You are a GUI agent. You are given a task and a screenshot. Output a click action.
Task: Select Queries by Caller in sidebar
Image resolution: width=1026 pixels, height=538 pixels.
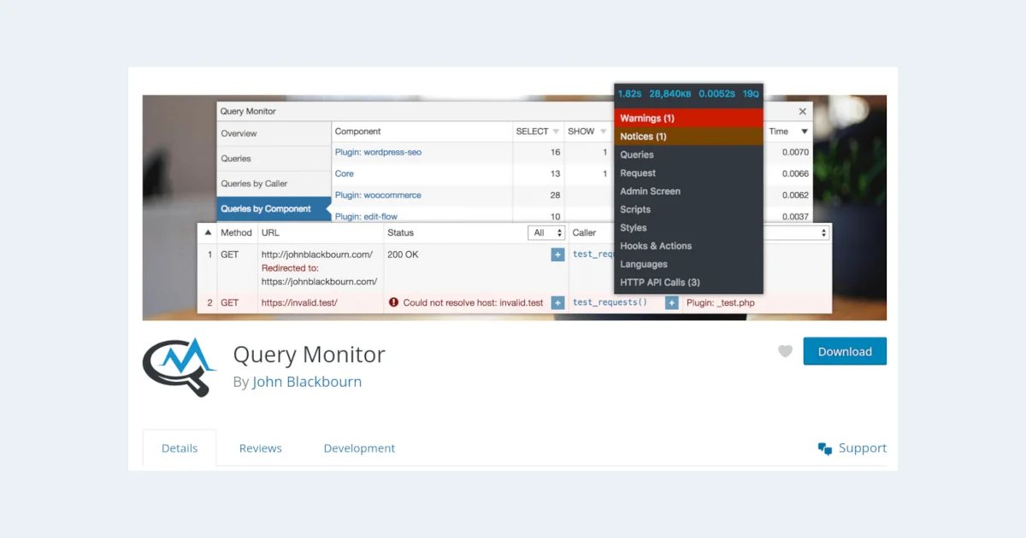(x=254, y=184)
